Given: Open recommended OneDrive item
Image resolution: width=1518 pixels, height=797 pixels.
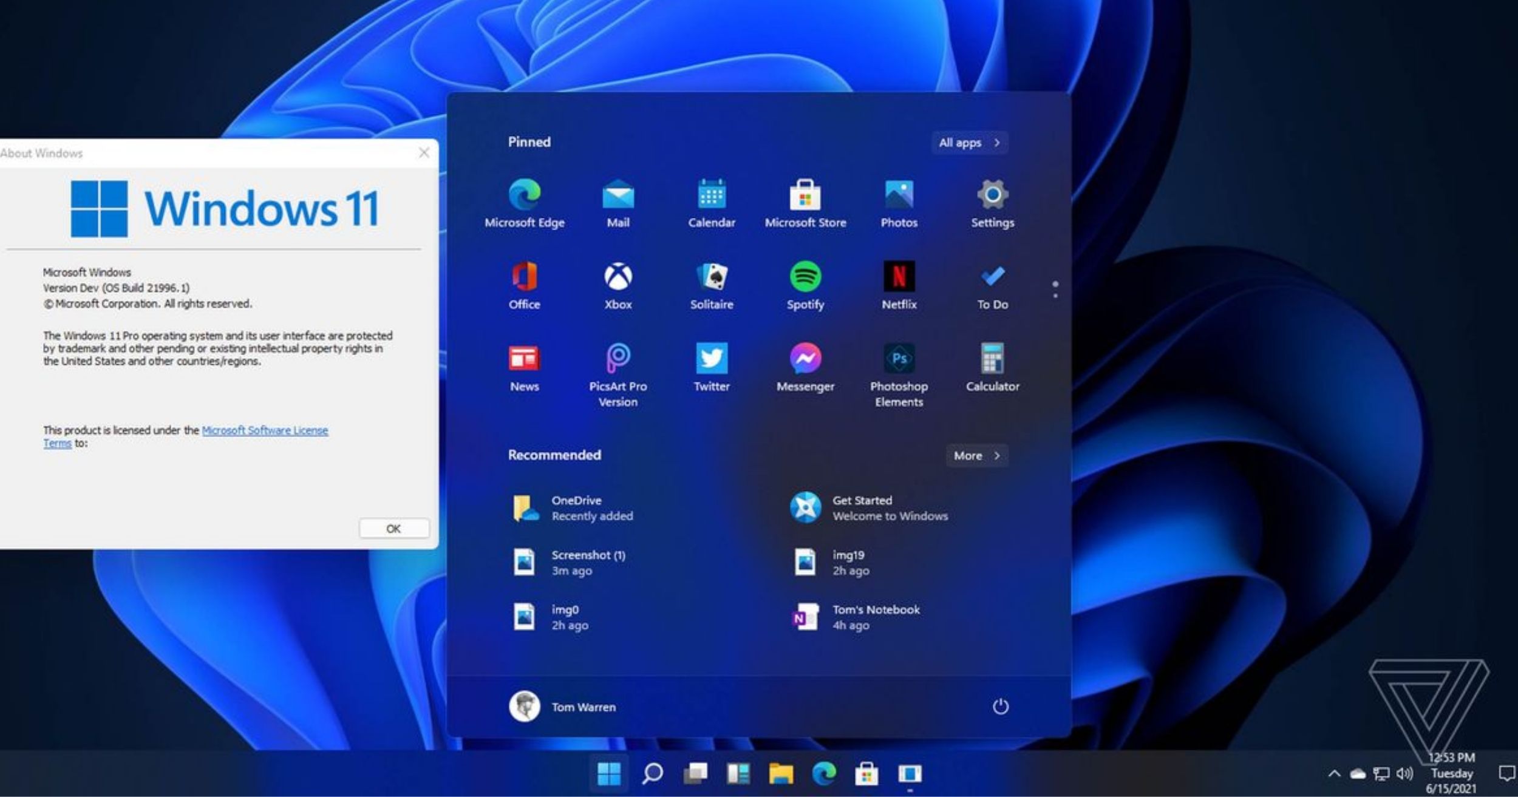Looking at the screenshot, I should (x=573, y=508).
